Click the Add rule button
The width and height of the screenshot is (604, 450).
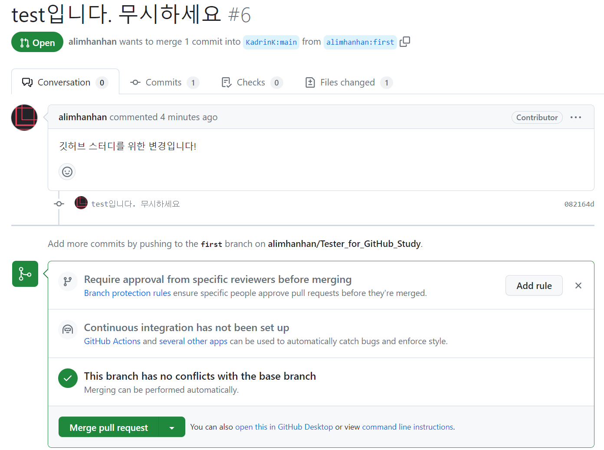point(534,286)
